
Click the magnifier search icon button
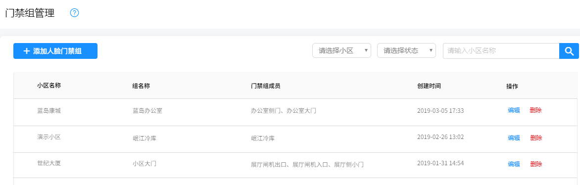569,51
